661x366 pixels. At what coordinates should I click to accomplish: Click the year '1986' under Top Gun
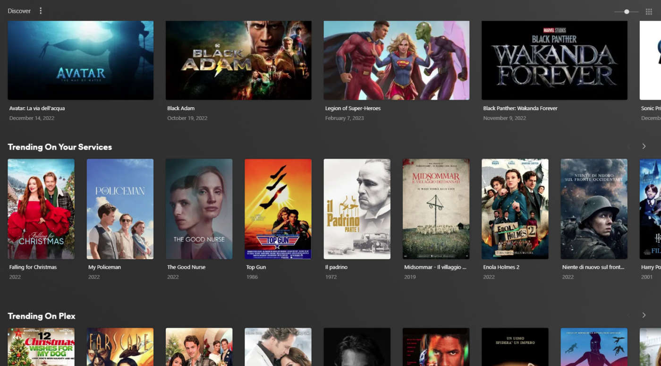coord(252,277)
